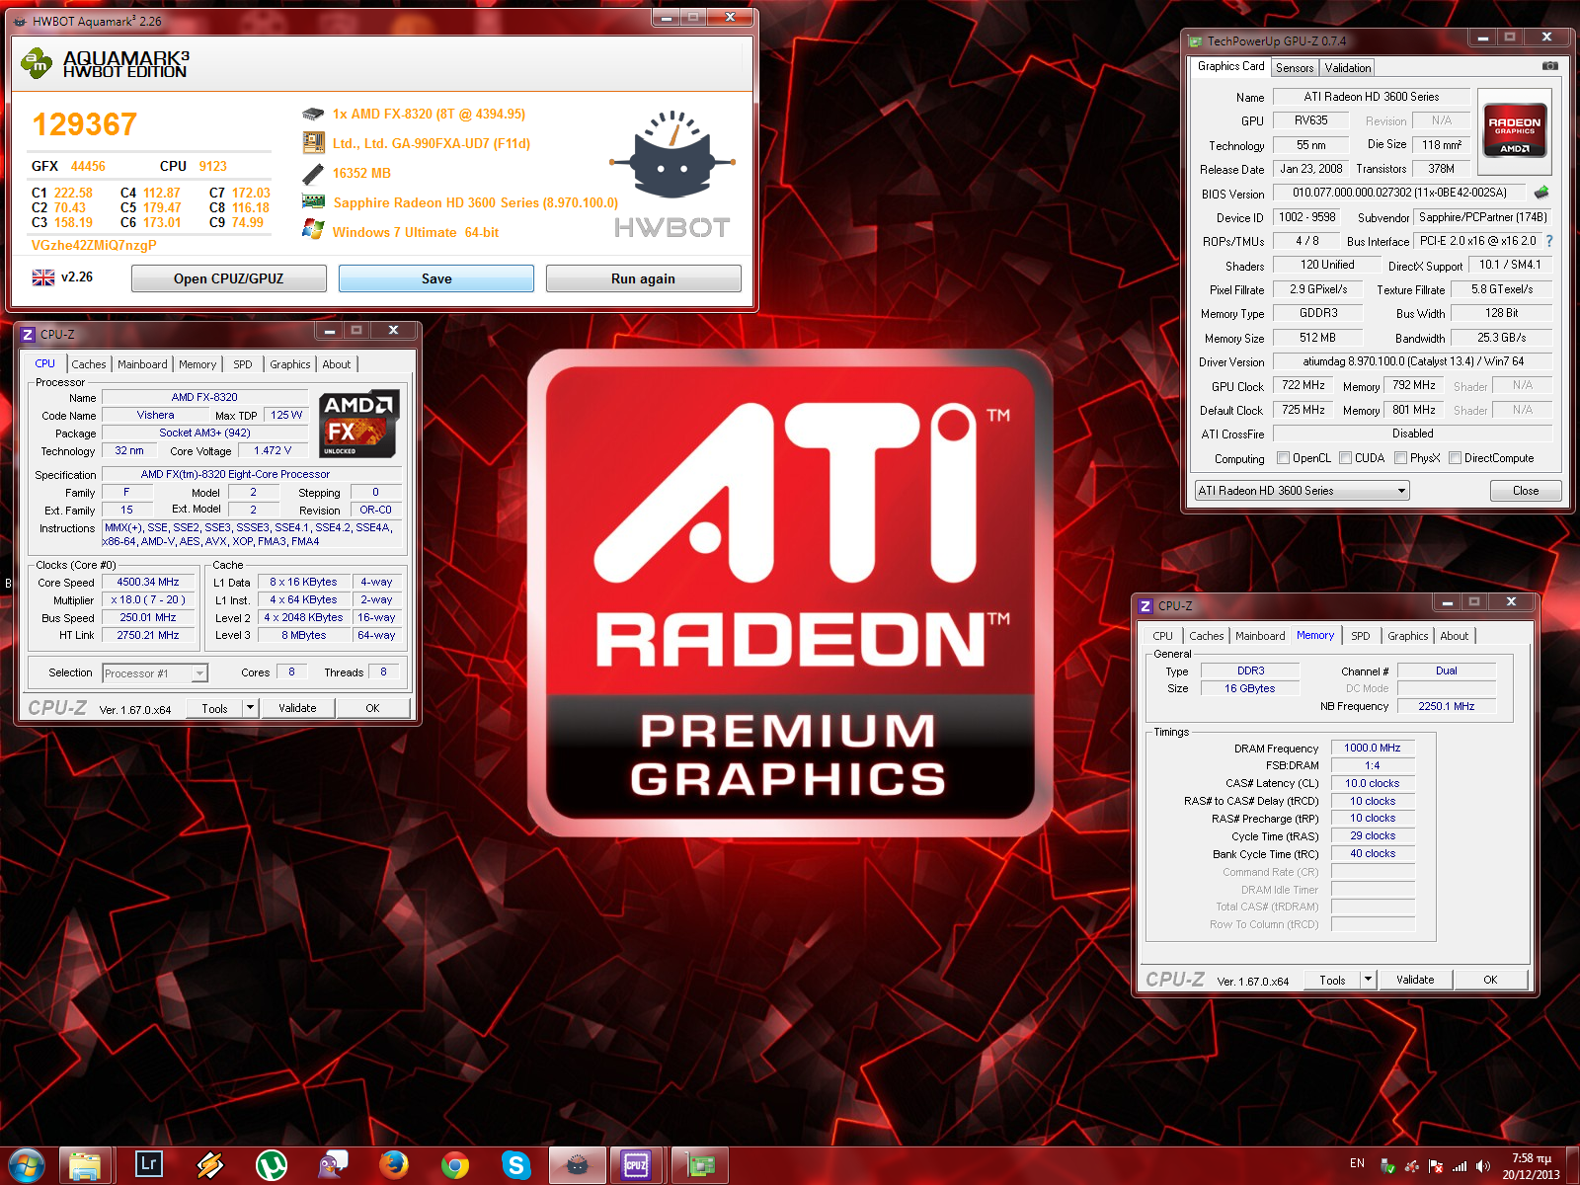Click the graphics card icon beside Sapphire Radeon
The width and height of the screenshot is (1580, 1185).
pyautogui.click(x=313, y=201)
